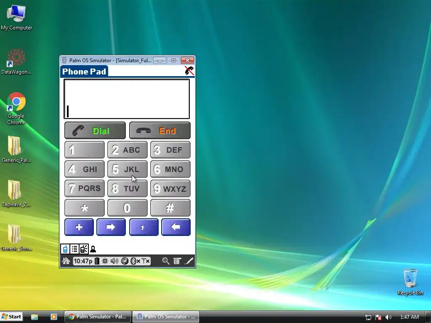Tap the 2 ABC key
Screen dimensions: 431x323
128,150
